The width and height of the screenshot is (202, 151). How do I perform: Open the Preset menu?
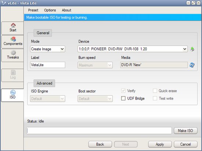[x=33, y=10]
